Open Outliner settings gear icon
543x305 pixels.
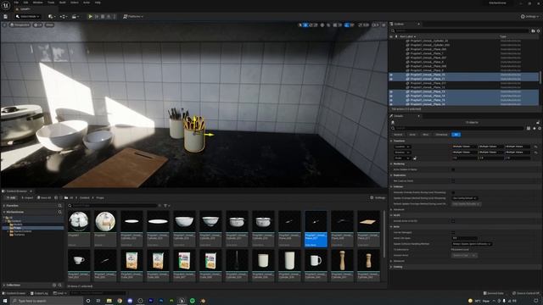(539, 30)
